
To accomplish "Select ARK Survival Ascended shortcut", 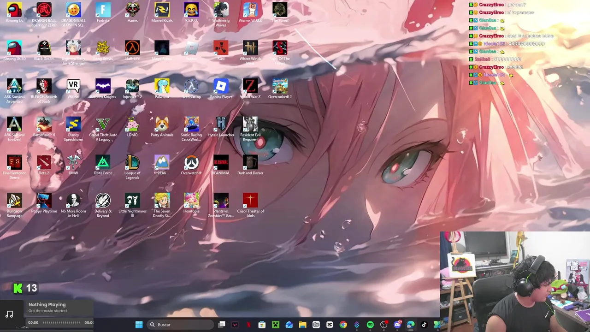I will 14,91.
